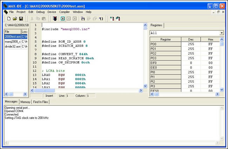Open the Device menu
Viewport: 228px width, 149px height.
(52, 12)
